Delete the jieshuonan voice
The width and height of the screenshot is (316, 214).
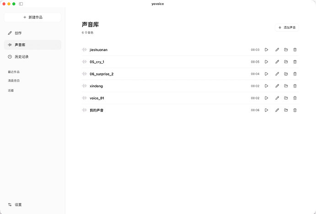[295, 49]
